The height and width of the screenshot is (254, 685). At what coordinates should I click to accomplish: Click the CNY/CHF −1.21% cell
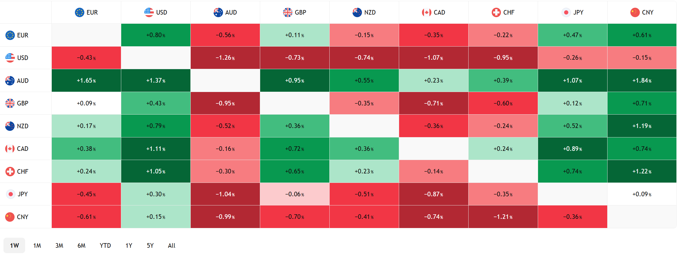503,217
